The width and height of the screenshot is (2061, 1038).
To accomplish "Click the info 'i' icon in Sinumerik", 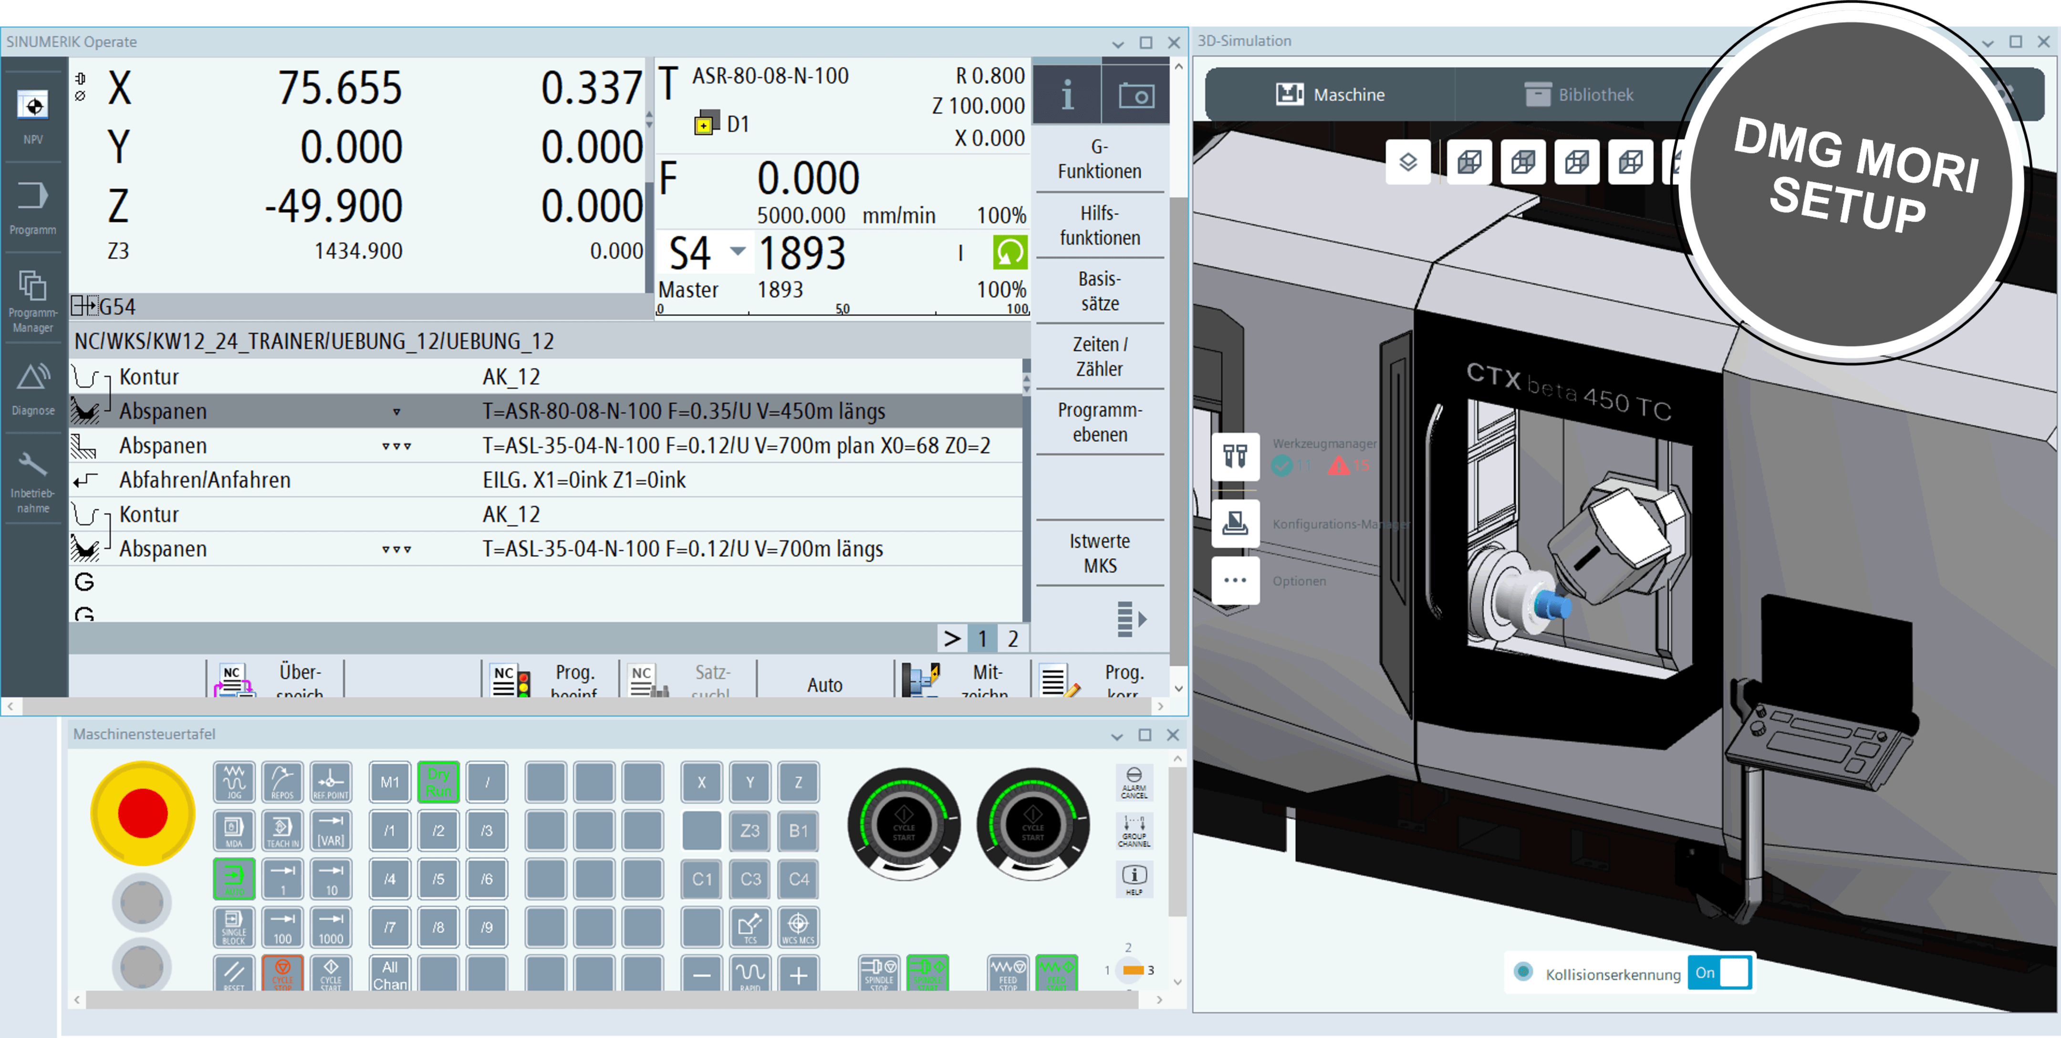I will pos(1066,95).
